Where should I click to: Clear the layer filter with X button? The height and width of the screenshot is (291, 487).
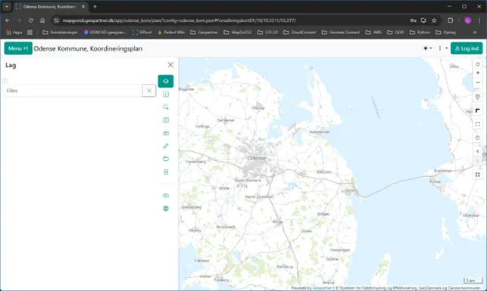[x=148, y=91]
